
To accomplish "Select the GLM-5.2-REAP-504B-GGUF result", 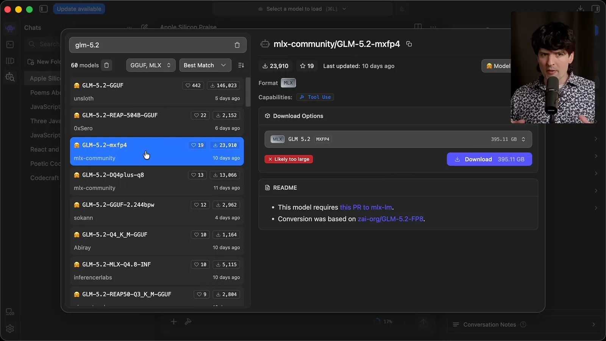I will click(x=157, y=122).
